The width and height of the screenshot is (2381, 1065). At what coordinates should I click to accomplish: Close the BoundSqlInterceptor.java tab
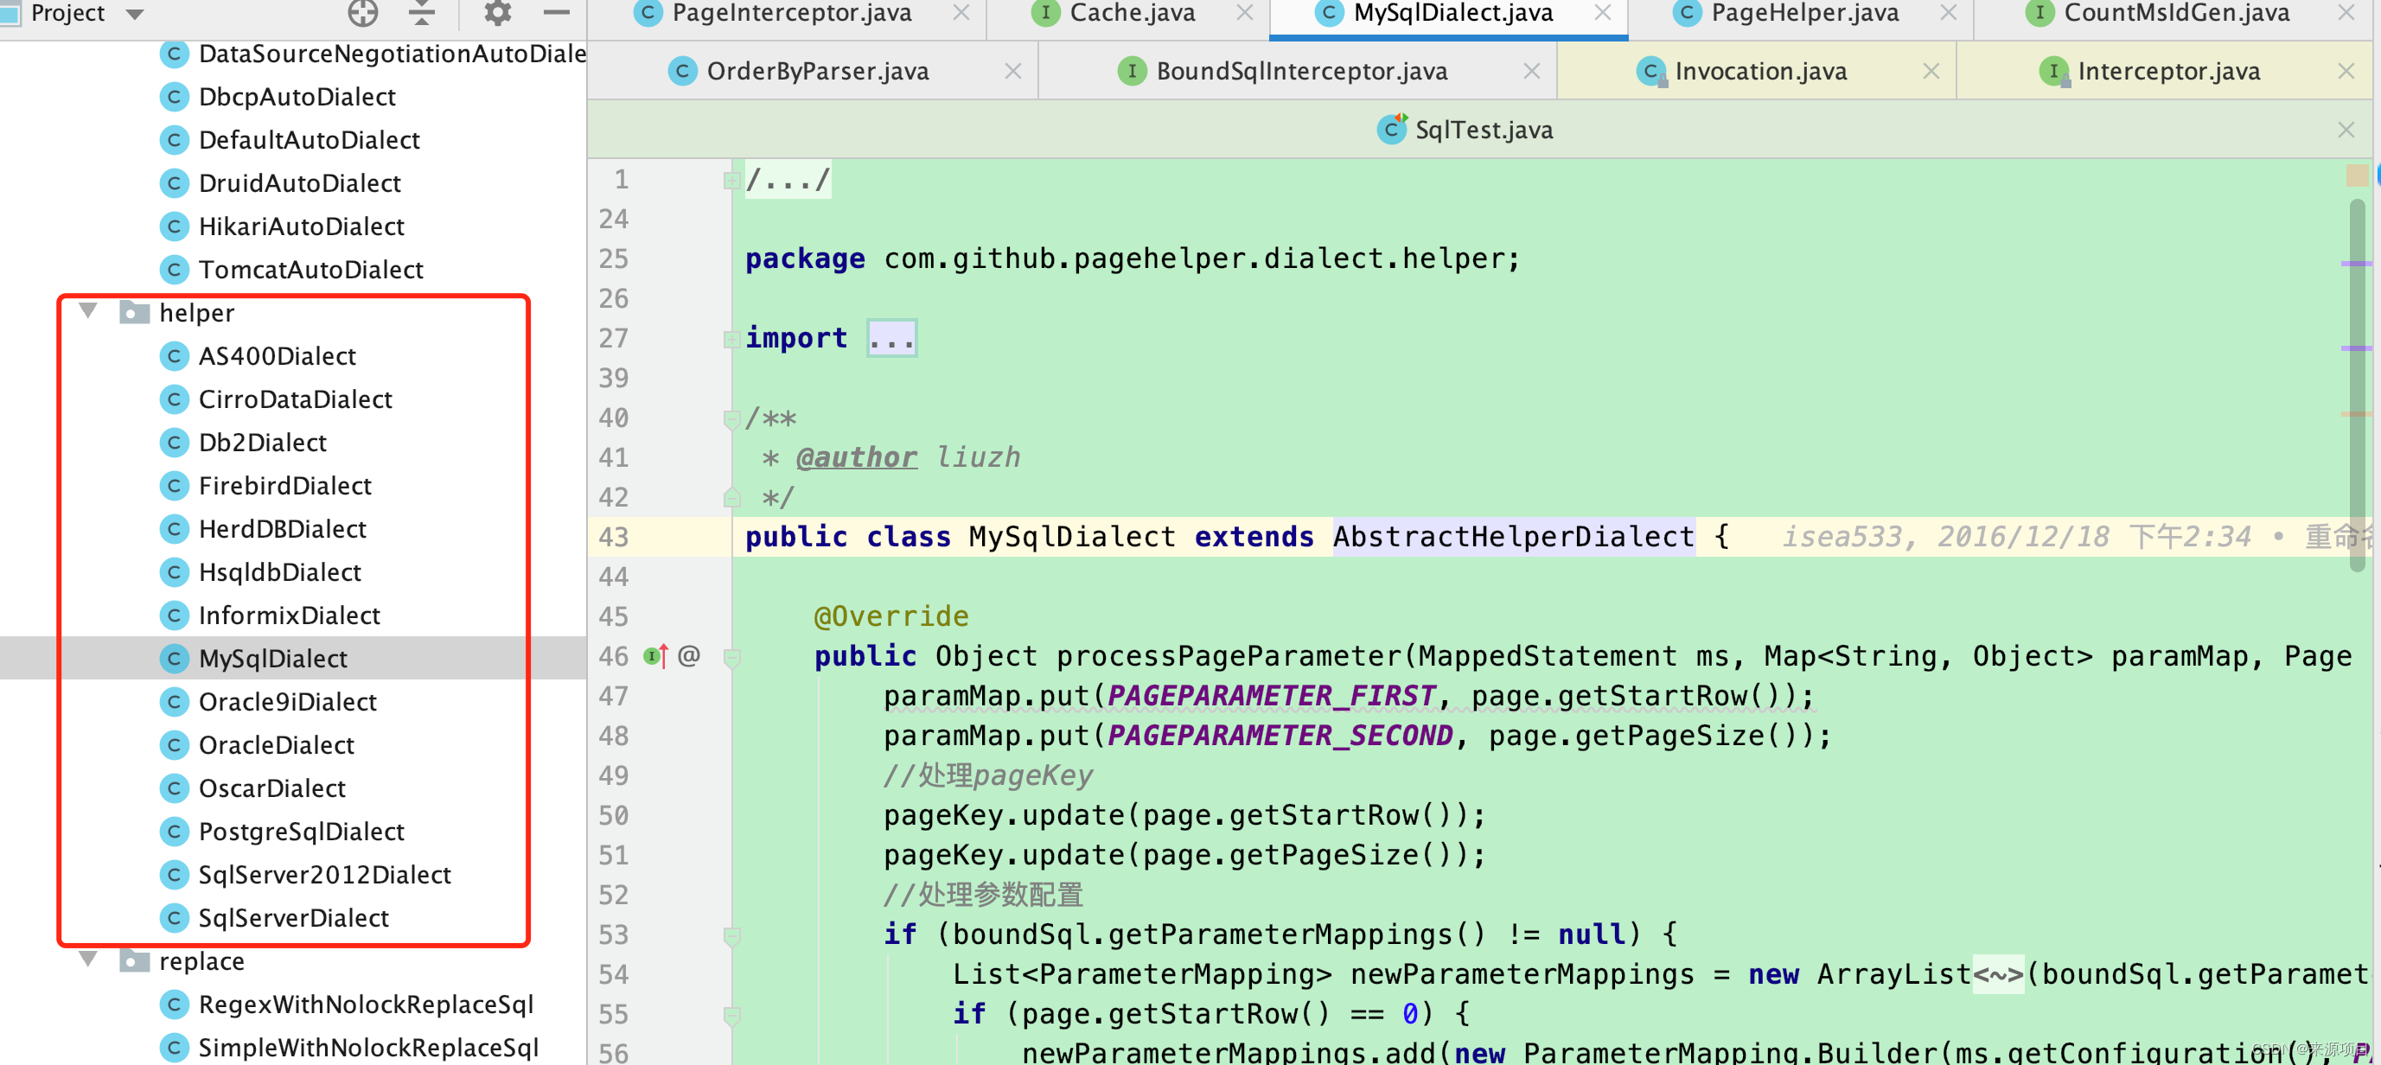point(1531,71)
